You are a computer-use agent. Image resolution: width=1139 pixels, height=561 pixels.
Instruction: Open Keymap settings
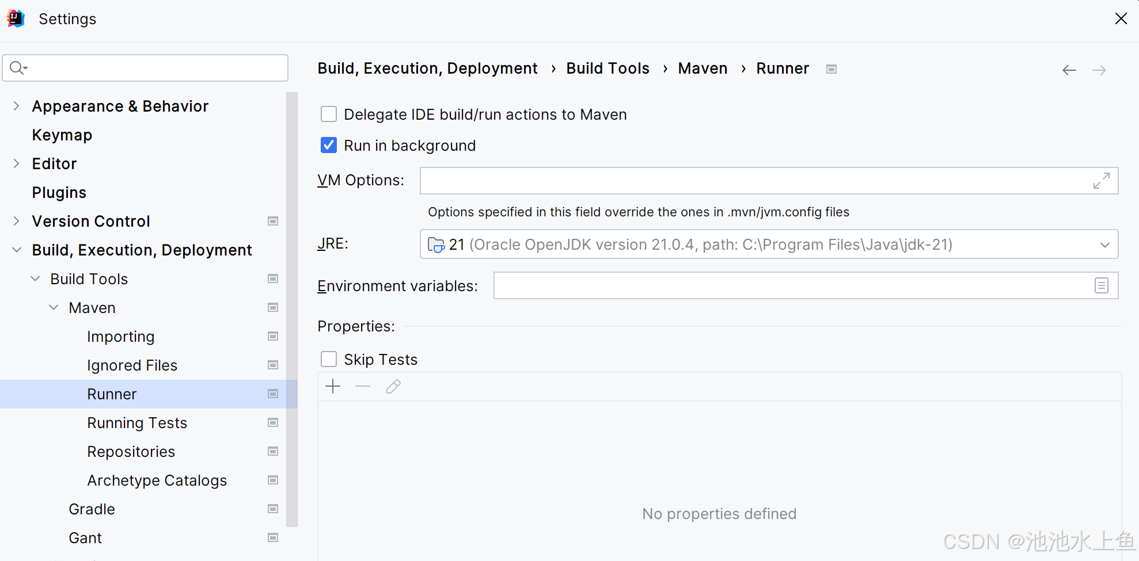(62, 135)
